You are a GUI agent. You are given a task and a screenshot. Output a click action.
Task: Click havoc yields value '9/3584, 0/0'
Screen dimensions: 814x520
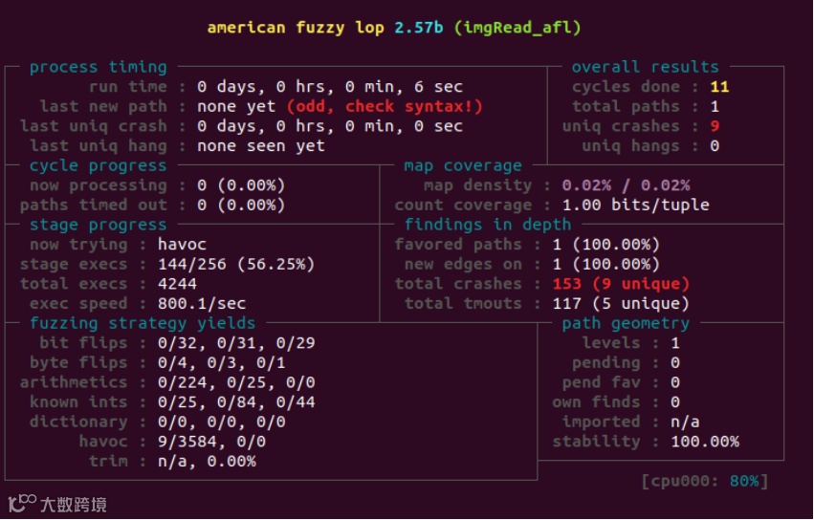(x=211, y=442)
